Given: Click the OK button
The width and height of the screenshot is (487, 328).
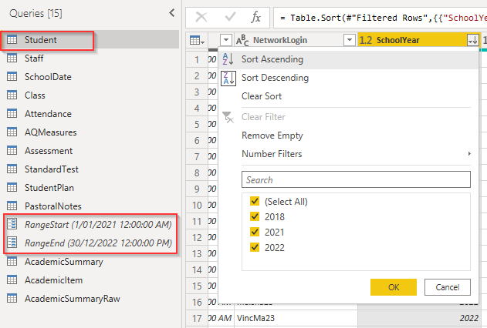Looking at the screenshot, I should coord(394,287).
